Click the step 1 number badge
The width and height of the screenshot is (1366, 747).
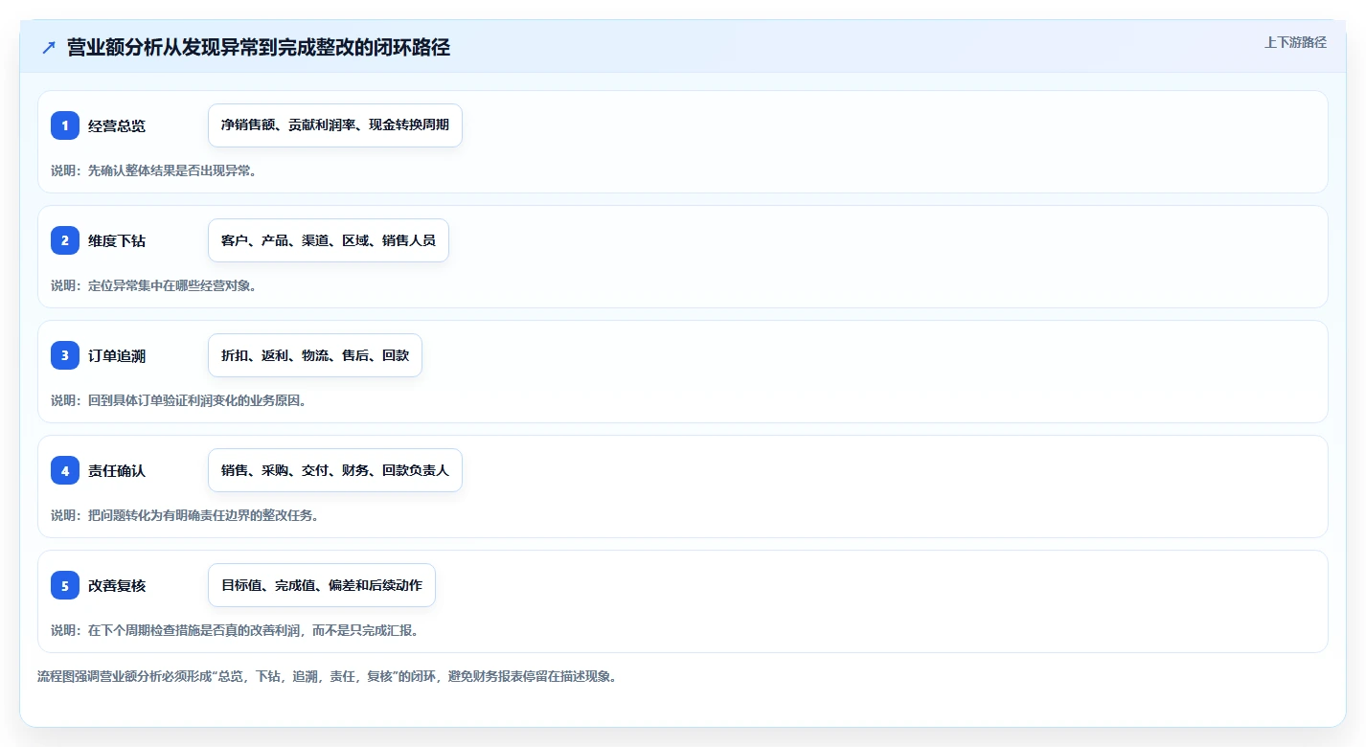65,125
